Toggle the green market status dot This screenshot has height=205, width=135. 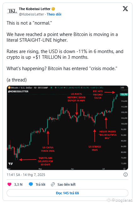click(x=52, y=87)
